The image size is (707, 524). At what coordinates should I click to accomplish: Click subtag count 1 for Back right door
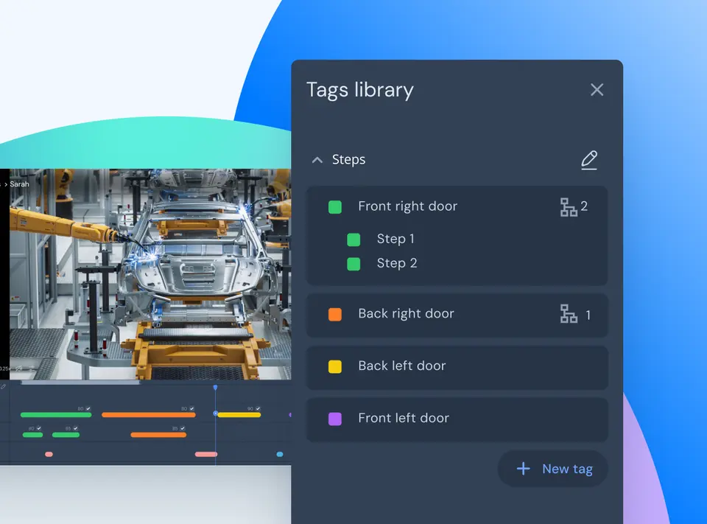[x=588, y=315]
